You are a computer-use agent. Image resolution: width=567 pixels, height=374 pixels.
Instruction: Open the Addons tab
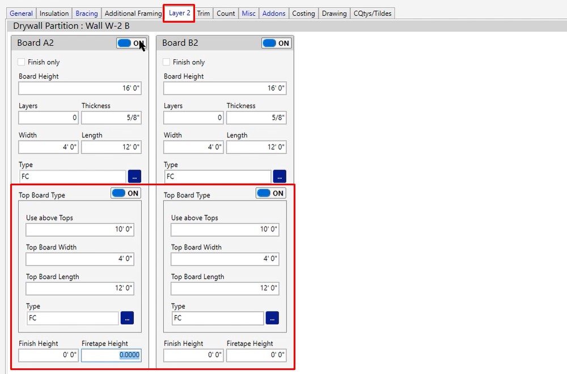274,13
